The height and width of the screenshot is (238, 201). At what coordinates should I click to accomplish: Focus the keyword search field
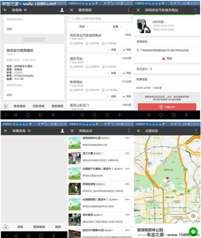[100, 18]
